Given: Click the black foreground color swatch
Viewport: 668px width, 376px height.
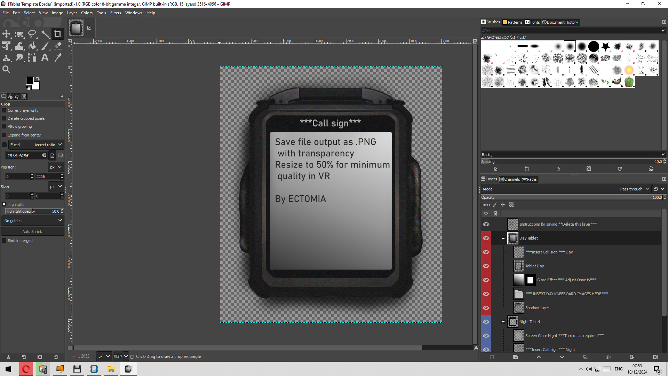Looking at the screenshot, I should coord(30,81).
